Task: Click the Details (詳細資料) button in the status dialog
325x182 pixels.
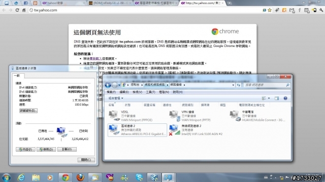Action: coord(28,111)
